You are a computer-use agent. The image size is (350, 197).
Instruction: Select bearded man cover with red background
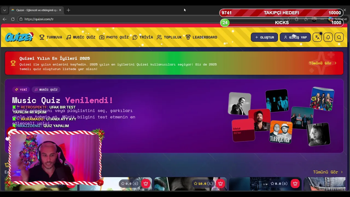click(259, 120)
